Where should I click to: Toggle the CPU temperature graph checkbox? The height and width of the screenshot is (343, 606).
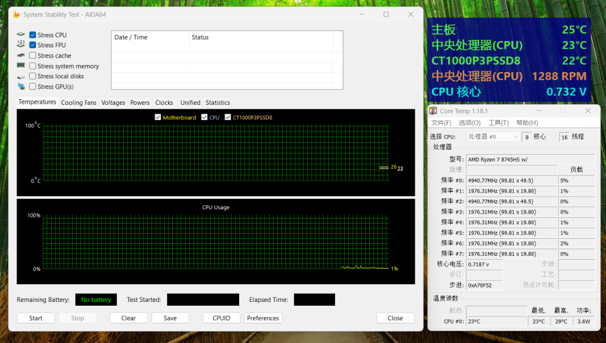click(x=205, y=117)
